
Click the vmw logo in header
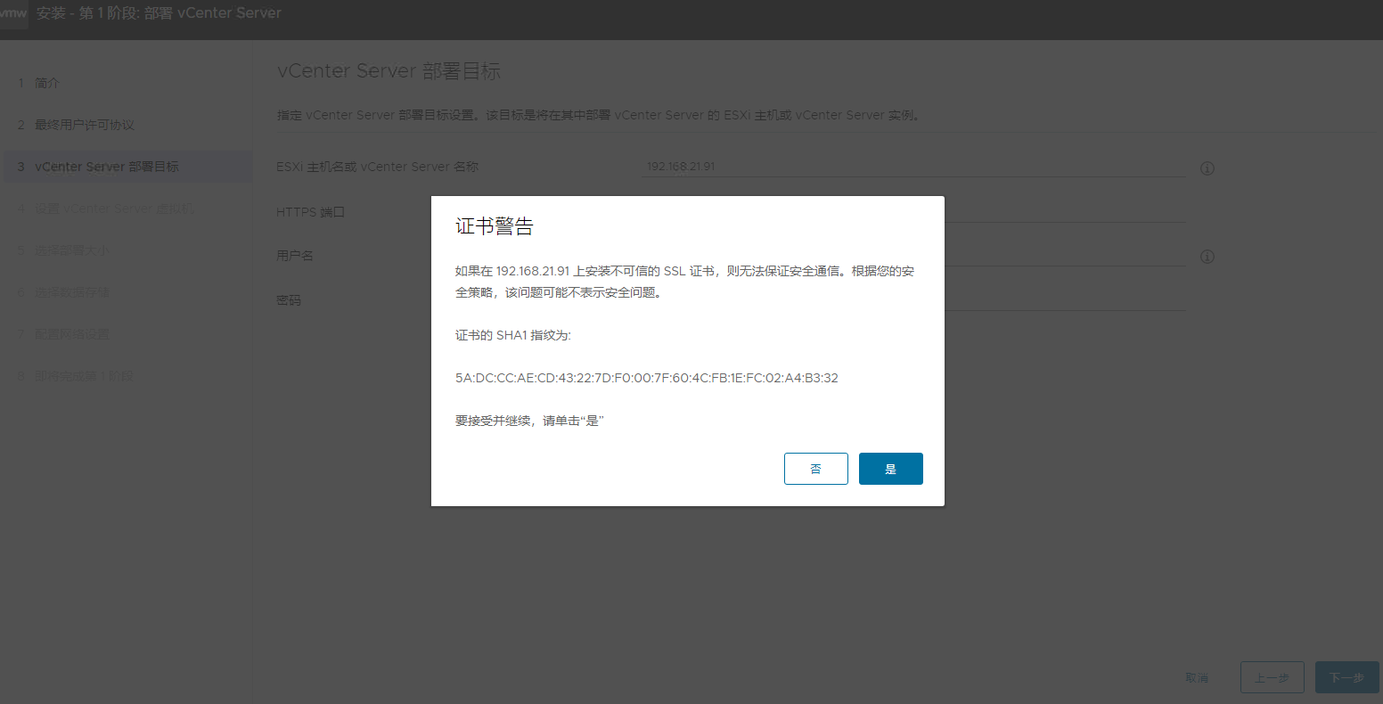[x=13, y=13]
